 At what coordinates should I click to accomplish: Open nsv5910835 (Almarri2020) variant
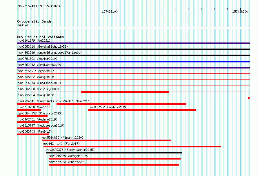tap(63, 138)
